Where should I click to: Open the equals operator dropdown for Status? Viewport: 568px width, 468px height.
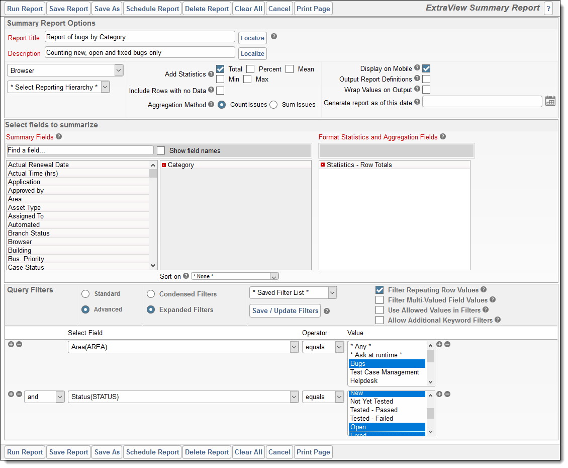coord(323,397)
